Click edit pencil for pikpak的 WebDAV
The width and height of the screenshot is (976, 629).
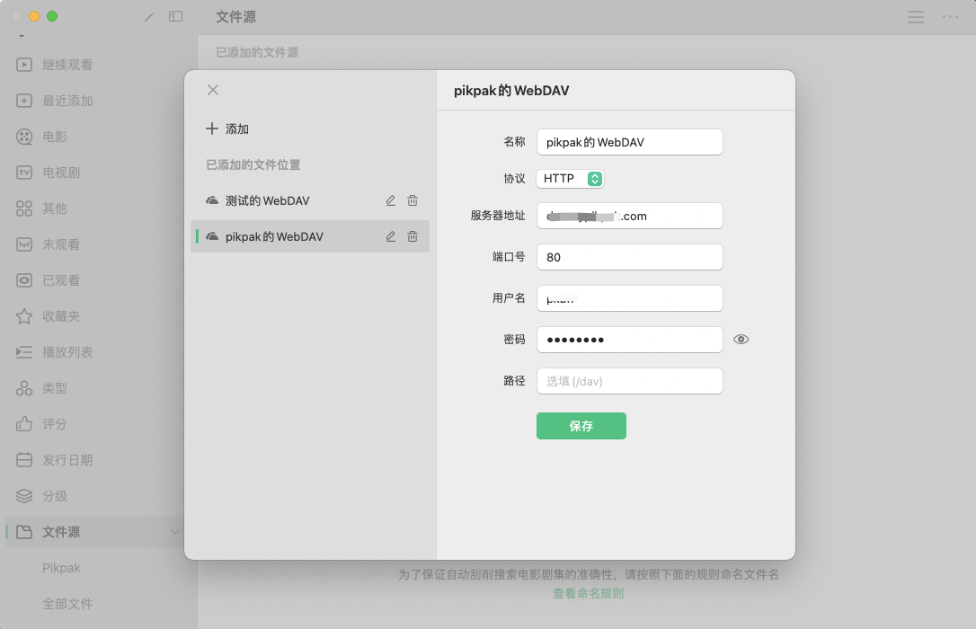pos(391,236)
